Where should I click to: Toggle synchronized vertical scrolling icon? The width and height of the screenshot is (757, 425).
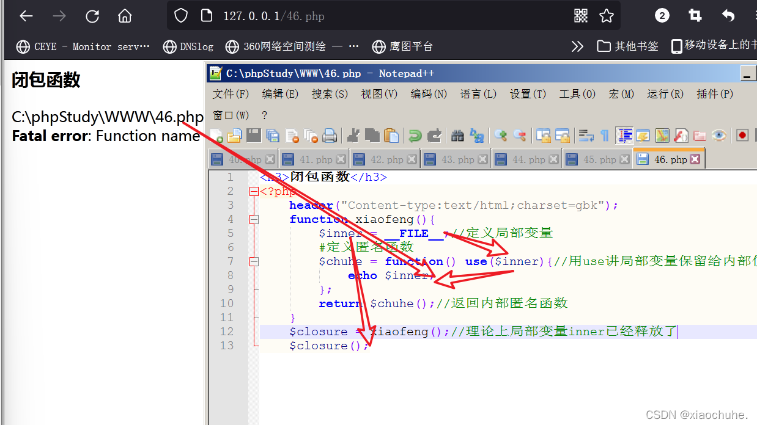(544, 136)
